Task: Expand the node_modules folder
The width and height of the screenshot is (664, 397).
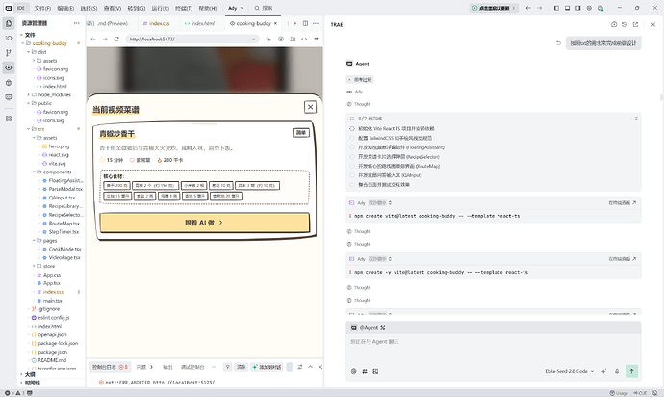Action: 28,94
